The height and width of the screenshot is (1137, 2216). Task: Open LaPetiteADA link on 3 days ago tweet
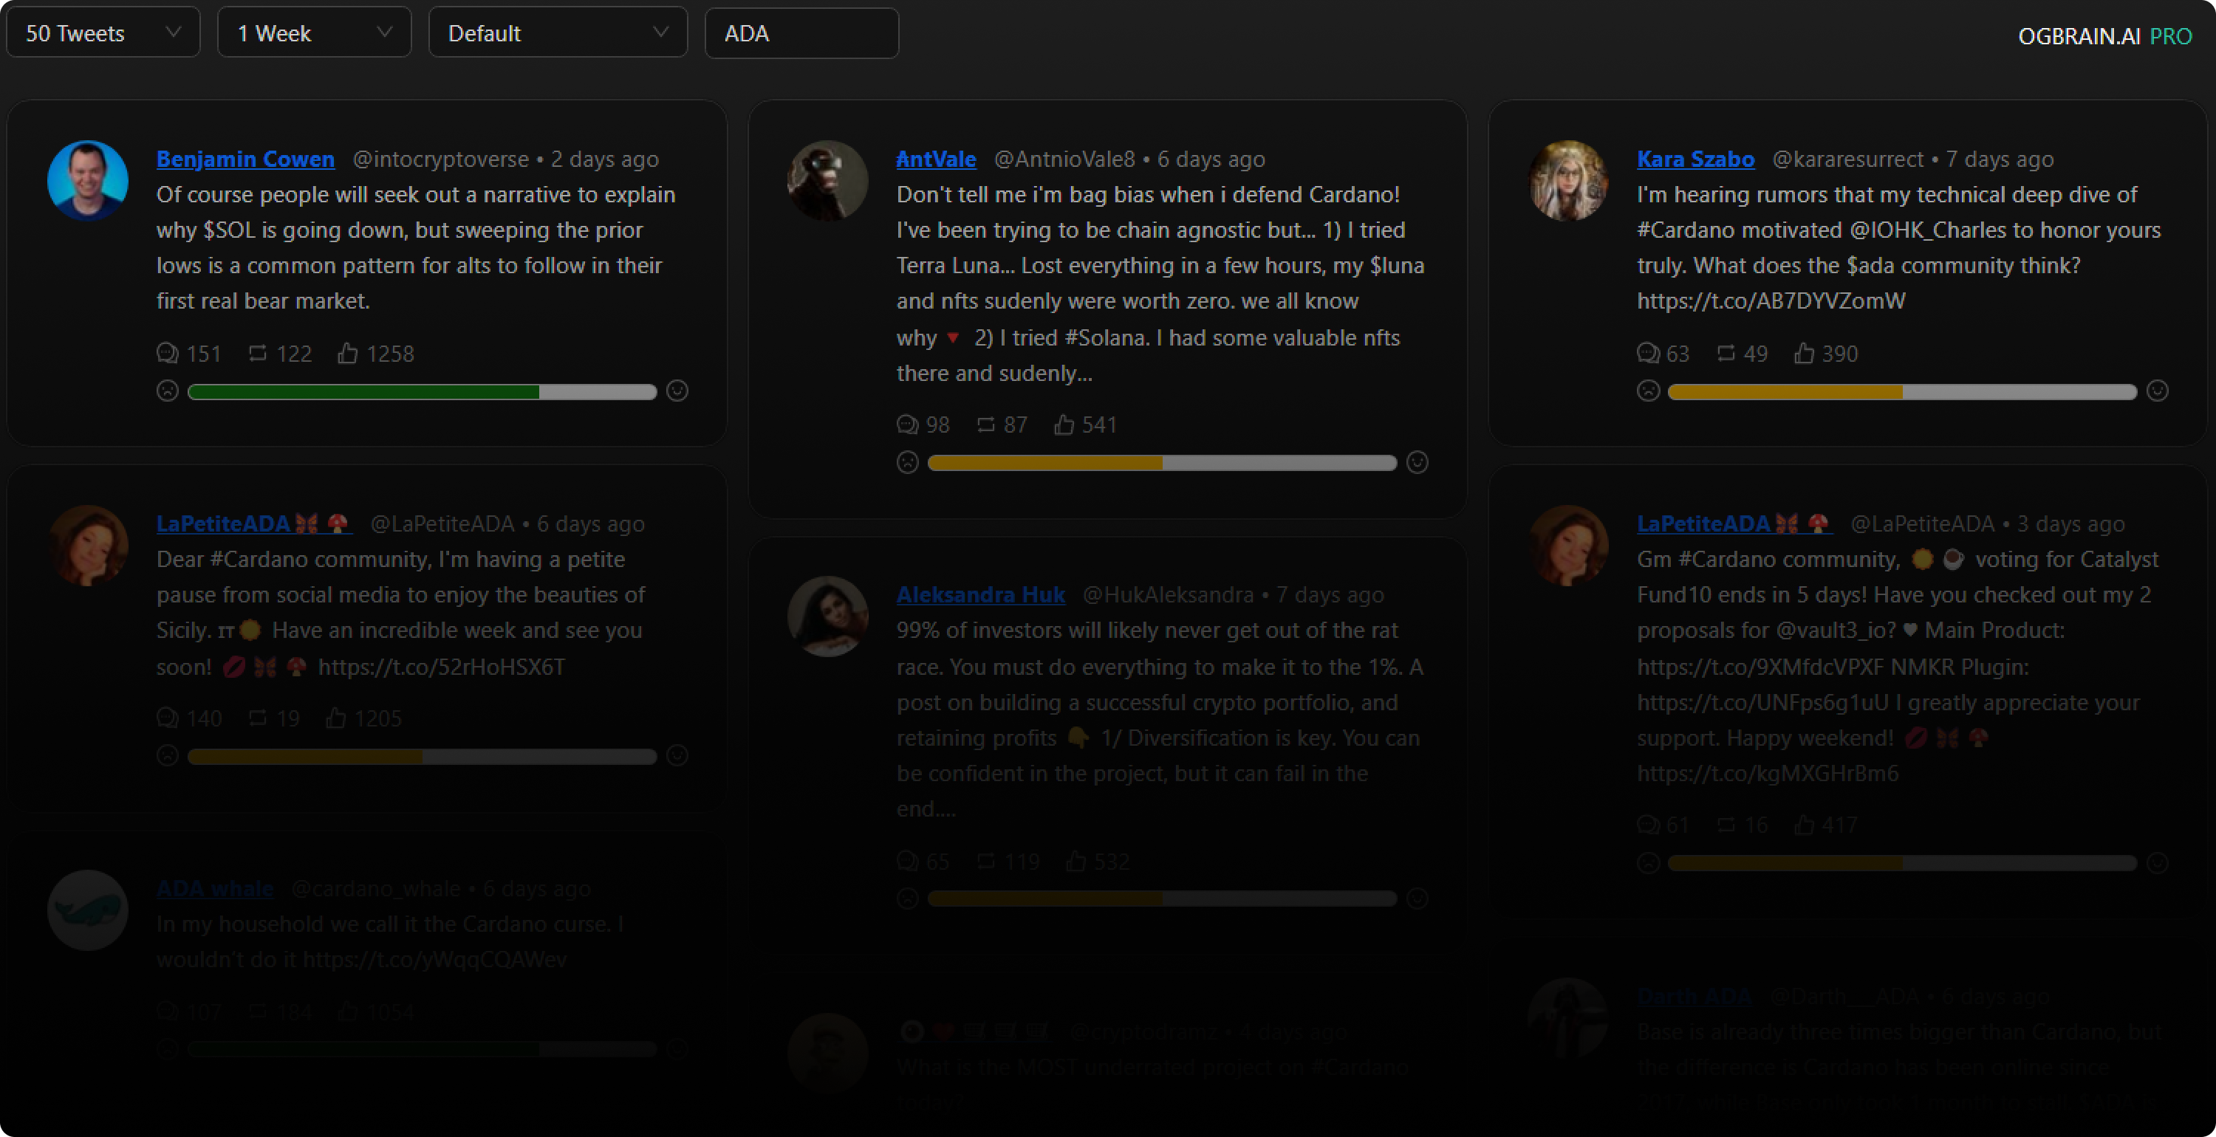point(1734,523)
